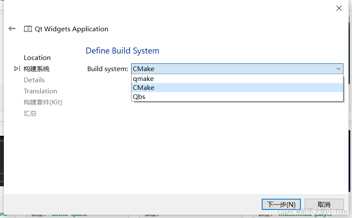
Task: Close the wizard dialog with X
Action: [x=339, y=8]
